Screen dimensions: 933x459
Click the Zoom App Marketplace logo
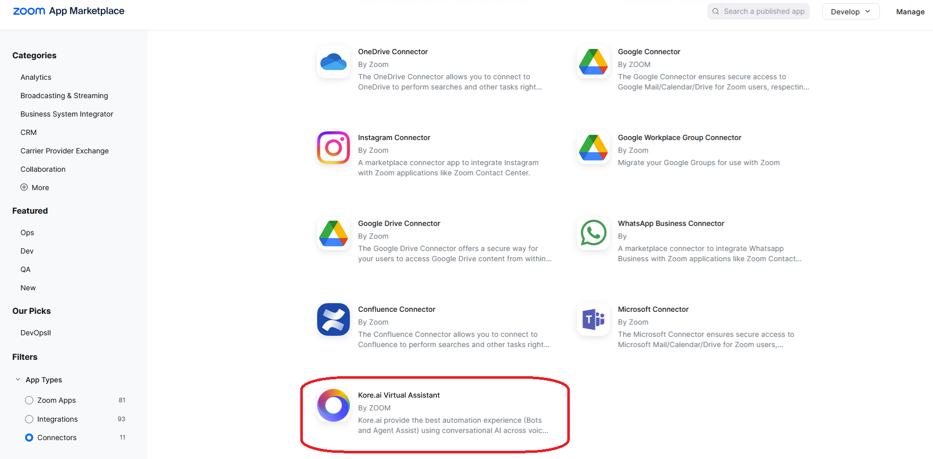pyautogui.click(x=69, y=11)
